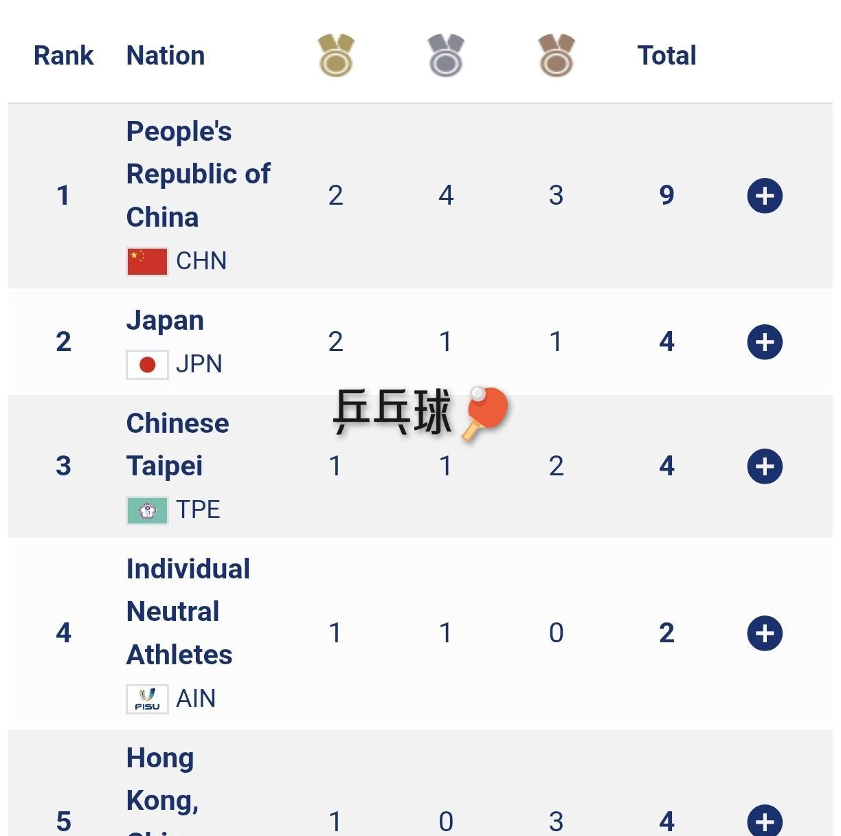
Task: Click the bronze medal column icon
Action: click(556, 56)
